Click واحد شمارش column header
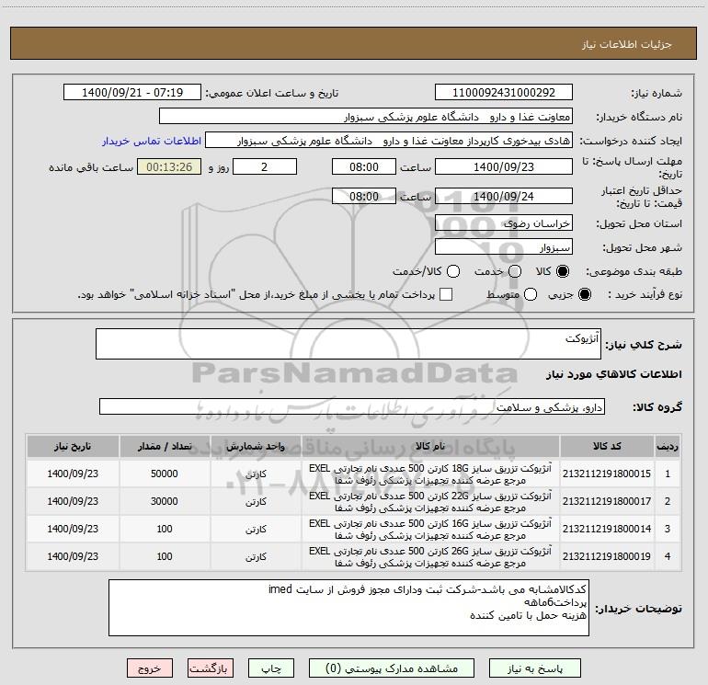 coord(256,446)
